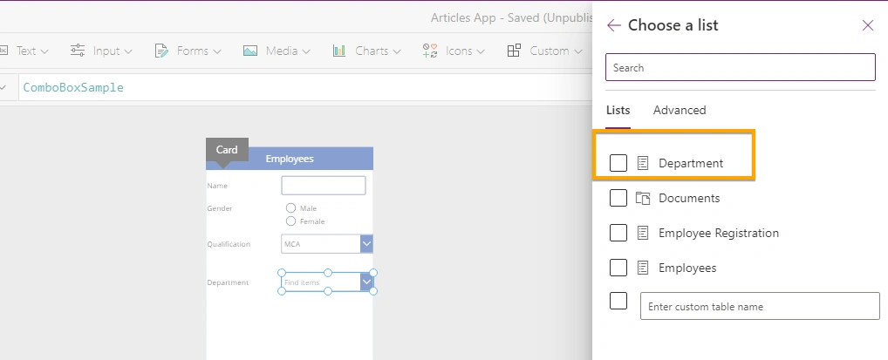
Task: Click the Documents library icon
Action: coord(643,198)
